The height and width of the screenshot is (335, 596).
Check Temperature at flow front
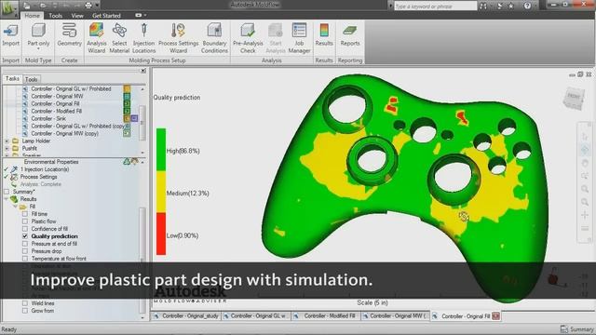pyautogui.click(x=25, y=259)
